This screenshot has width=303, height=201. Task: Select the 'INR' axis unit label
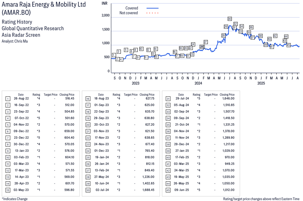[x=104, y=3]
